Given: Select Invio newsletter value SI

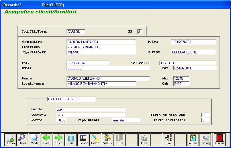Looking at the screenshot, I should [205, 120].
